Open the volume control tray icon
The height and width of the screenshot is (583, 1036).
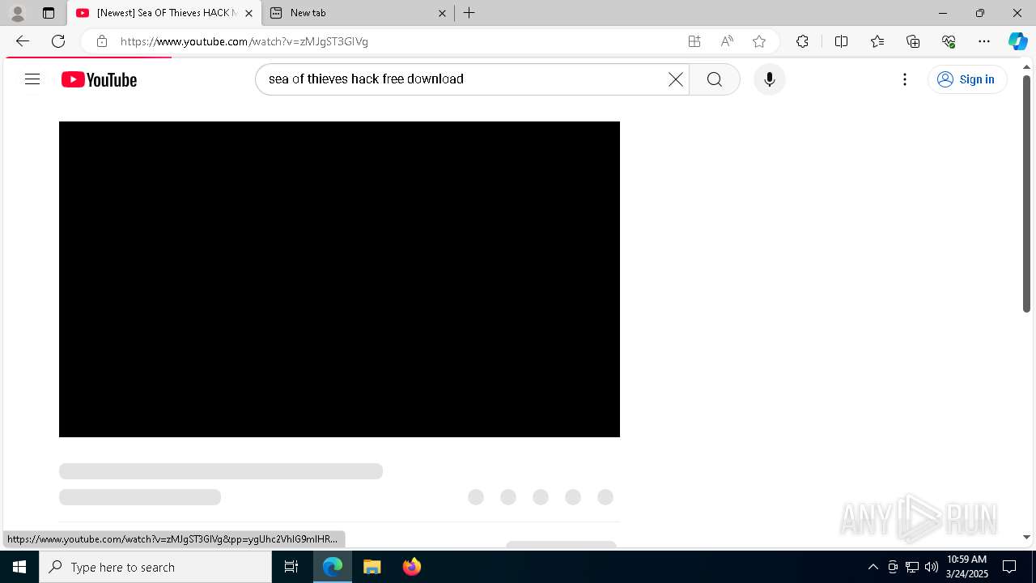tap(932, 567)
